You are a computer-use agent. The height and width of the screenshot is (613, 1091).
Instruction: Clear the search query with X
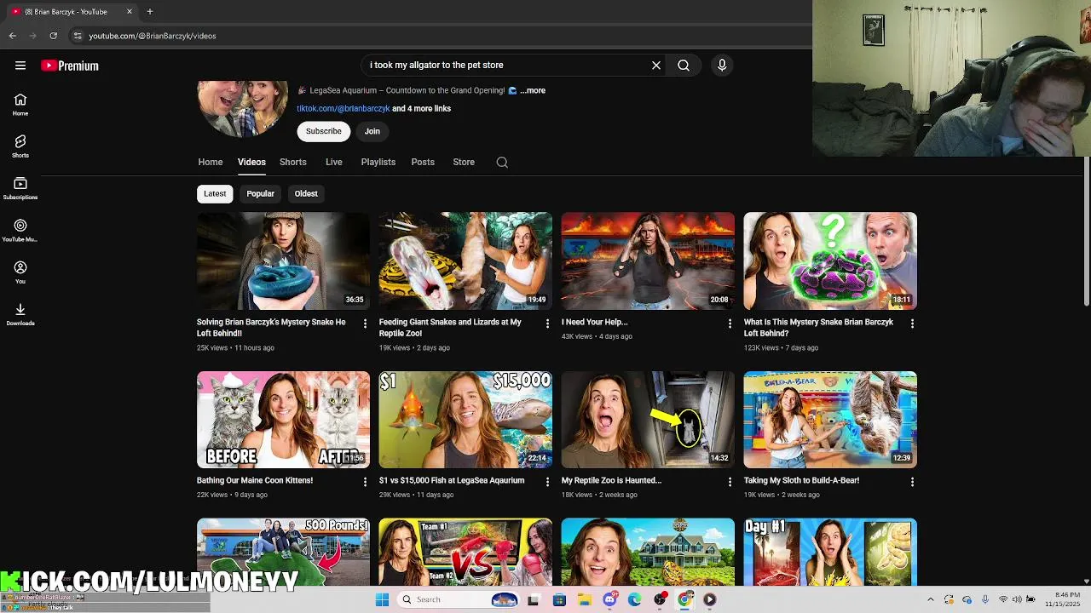(x=656, y=65)
